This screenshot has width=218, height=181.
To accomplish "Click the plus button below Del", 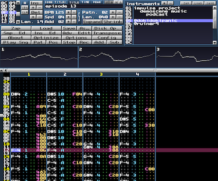I will pyautogui.click(x=33, y=17).
